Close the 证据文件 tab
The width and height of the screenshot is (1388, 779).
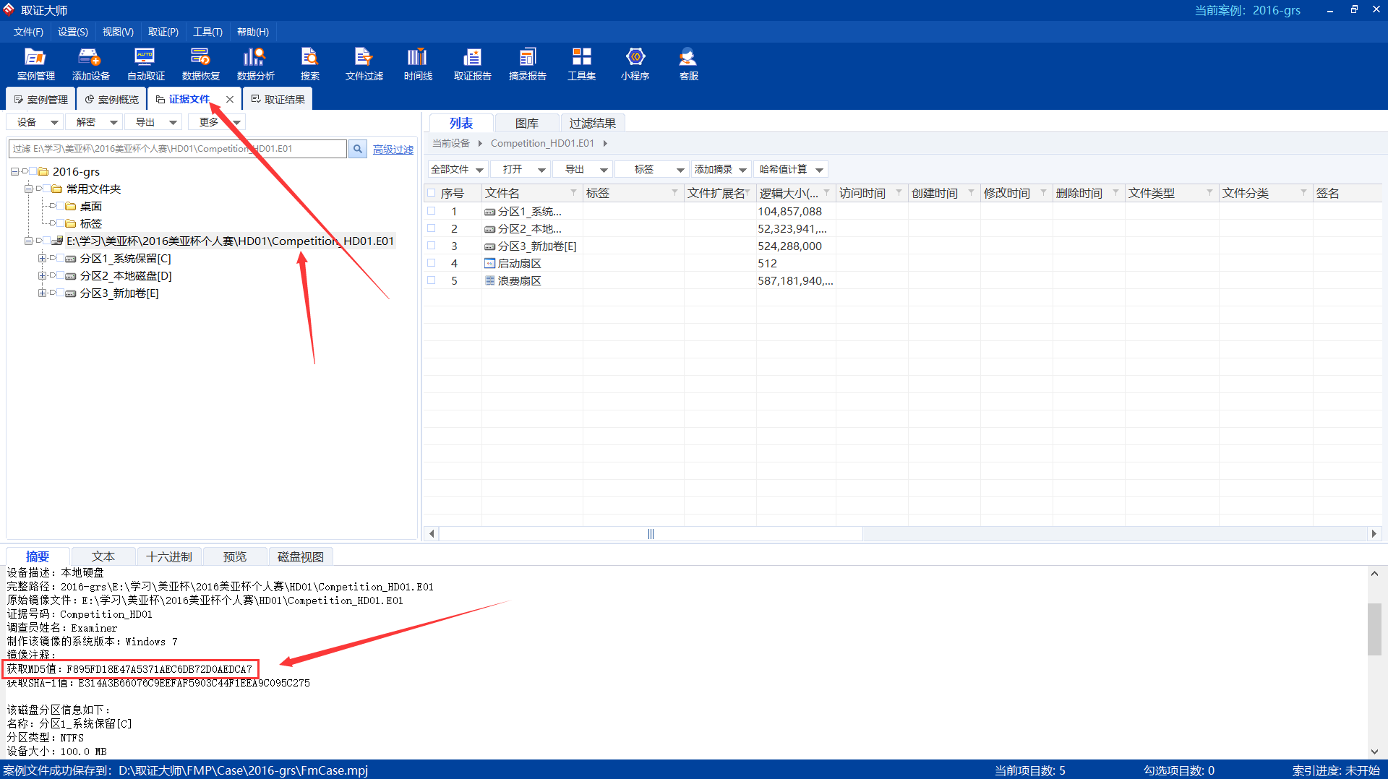click(230, 99)
